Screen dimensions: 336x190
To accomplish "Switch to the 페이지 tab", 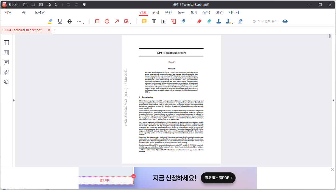I will click(234, 12).
